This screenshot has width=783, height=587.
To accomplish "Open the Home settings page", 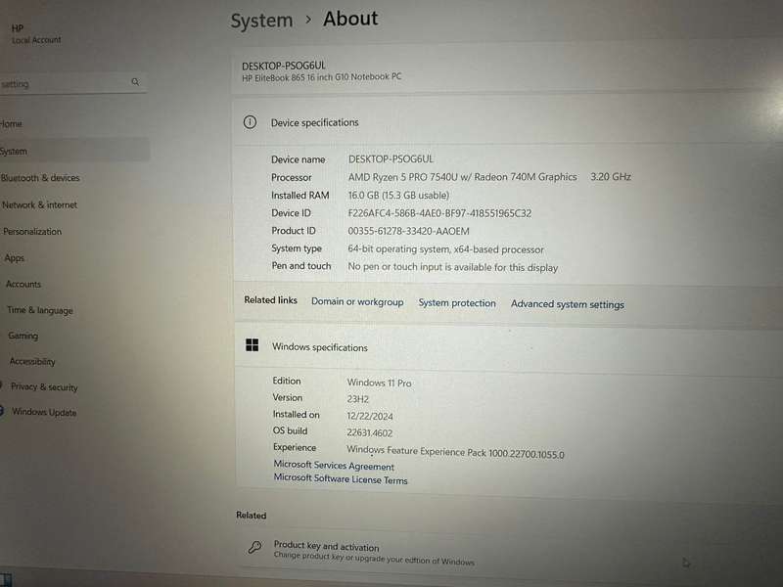I will pyautogui.click(x=11, y=124).
